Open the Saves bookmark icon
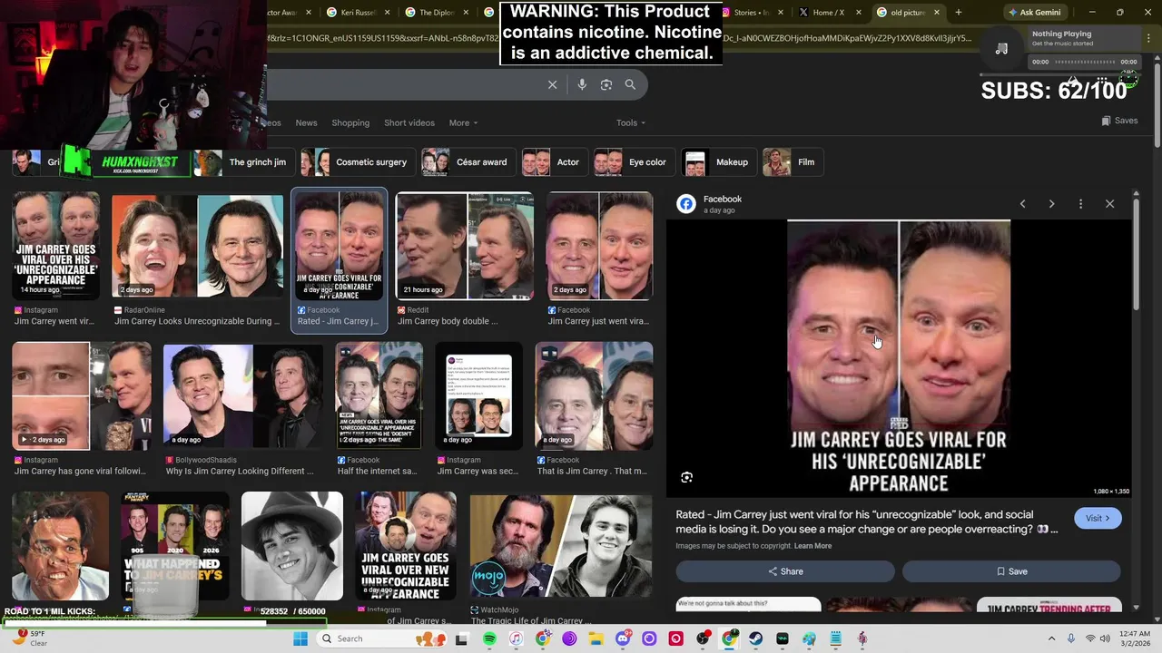 pos(1119,121)
